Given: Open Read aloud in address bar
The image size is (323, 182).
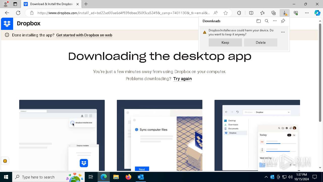Looking at the screenshot, I should coord(216,13).
